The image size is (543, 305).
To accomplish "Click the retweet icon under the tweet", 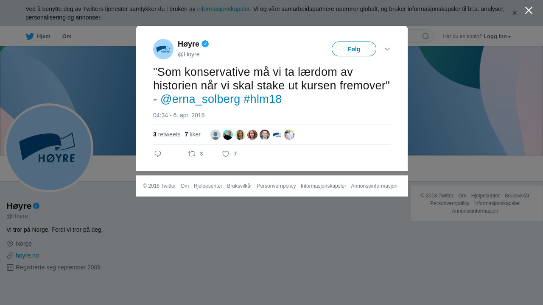I will [192, 154].
